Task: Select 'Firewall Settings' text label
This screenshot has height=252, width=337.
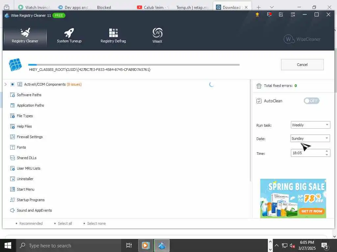Action: [30, 137]
